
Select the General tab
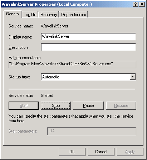tap(13, 14)
